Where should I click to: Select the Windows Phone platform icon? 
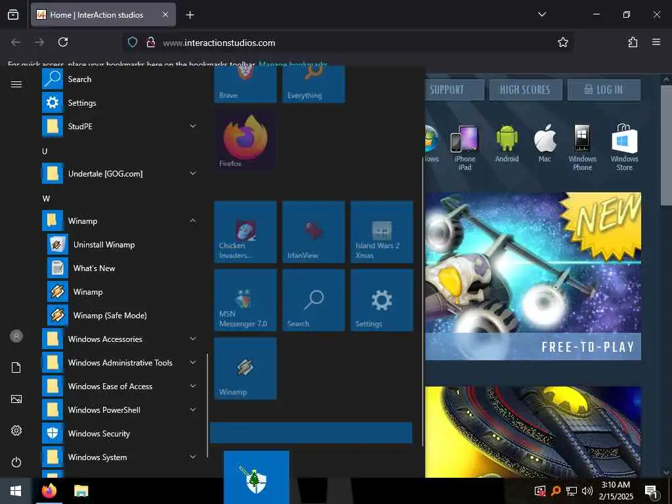click(582, 148)
